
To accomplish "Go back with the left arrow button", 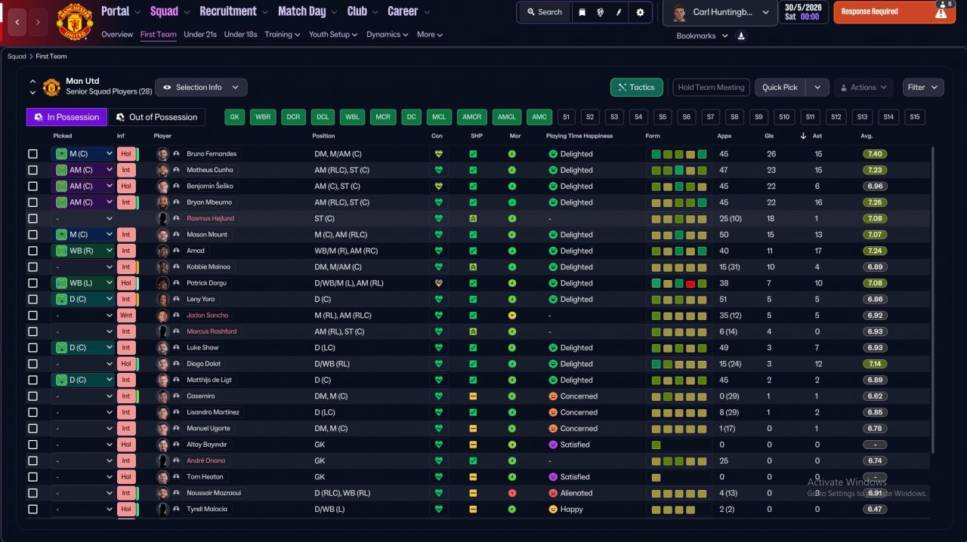I will pyautogui.click(x=18, y=23).
